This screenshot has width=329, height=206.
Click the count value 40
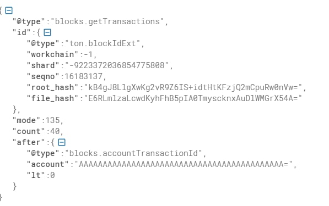click(55, 131)
